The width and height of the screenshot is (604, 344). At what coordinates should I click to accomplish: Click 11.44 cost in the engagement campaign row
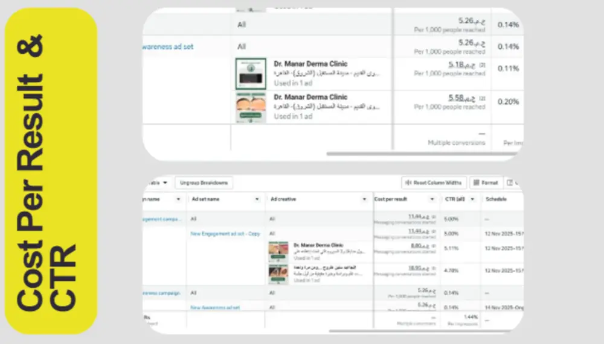point(419,216)
